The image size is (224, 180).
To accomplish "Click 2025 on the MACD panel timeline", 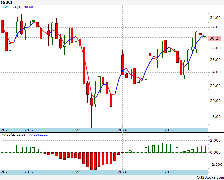I will pos(169,172).
